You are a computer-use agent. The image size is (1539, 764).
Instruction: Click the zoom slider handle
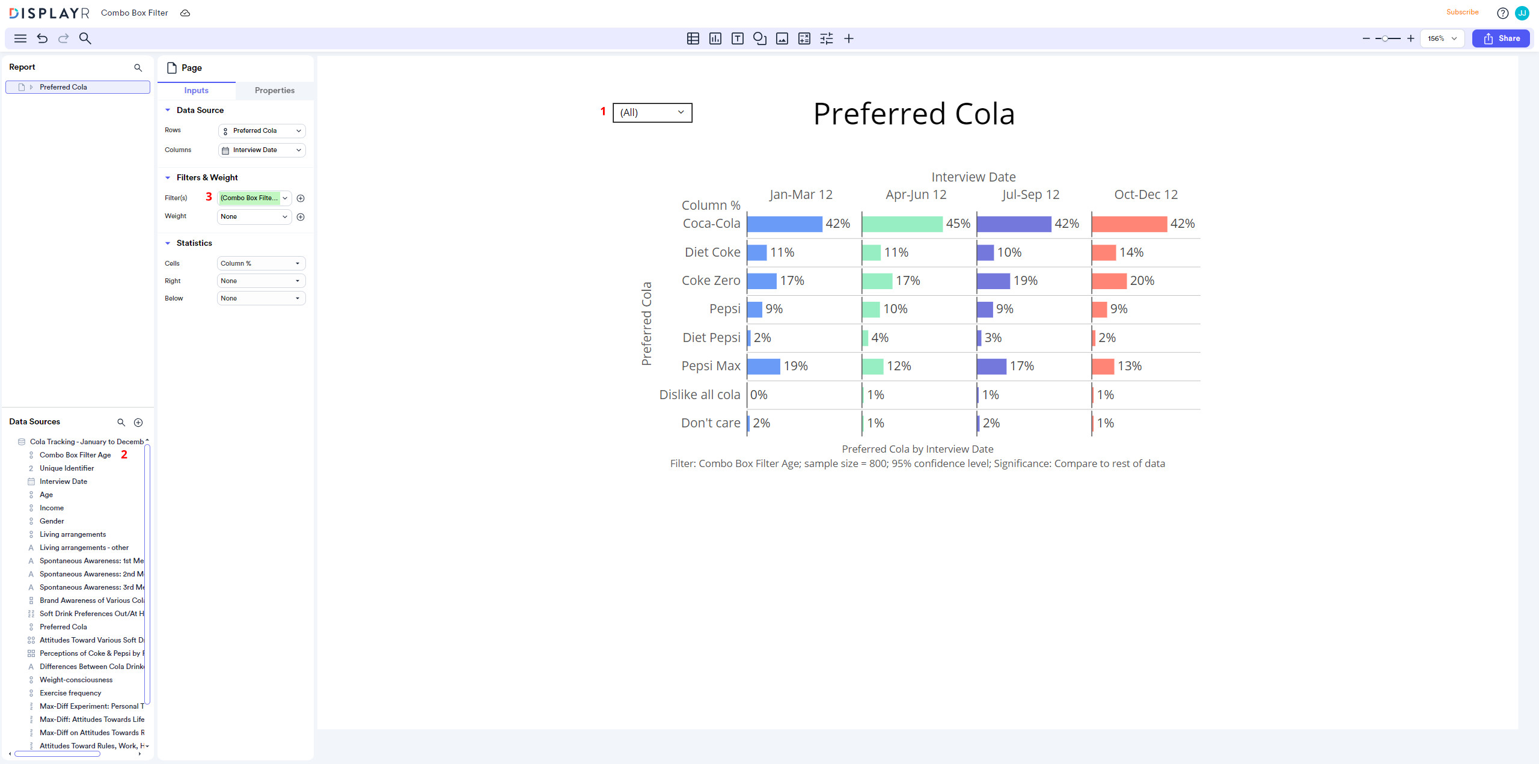1385,38
